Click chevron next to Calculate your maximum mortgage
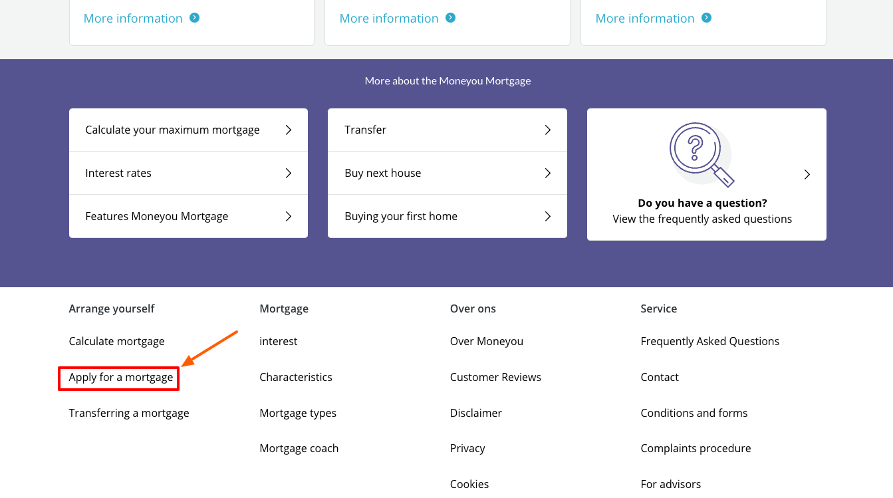Viewport: 893px width, 498px height. [289, 130]
